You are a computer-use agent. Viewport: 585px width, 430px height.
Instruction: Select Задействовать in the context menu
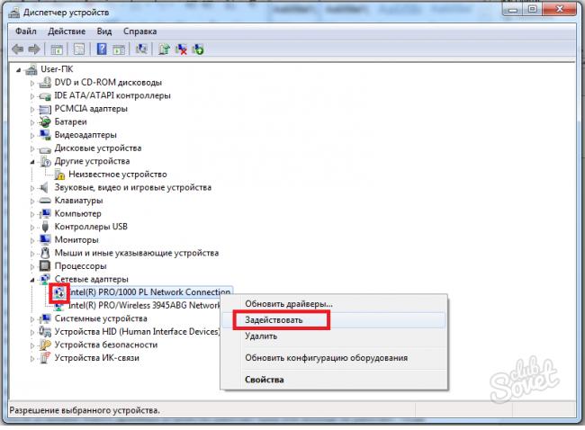[x=274, y=319]
